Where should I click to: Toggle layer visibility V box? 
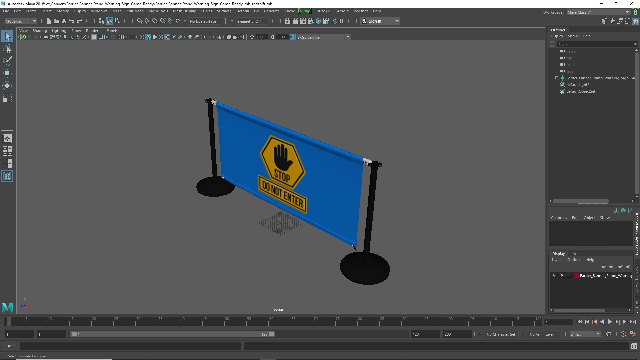point(554,276)
